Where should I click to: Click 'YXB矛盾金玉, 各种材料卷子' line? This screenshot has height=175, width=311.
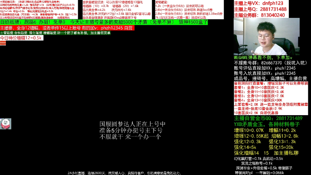[x=267, y=124]
